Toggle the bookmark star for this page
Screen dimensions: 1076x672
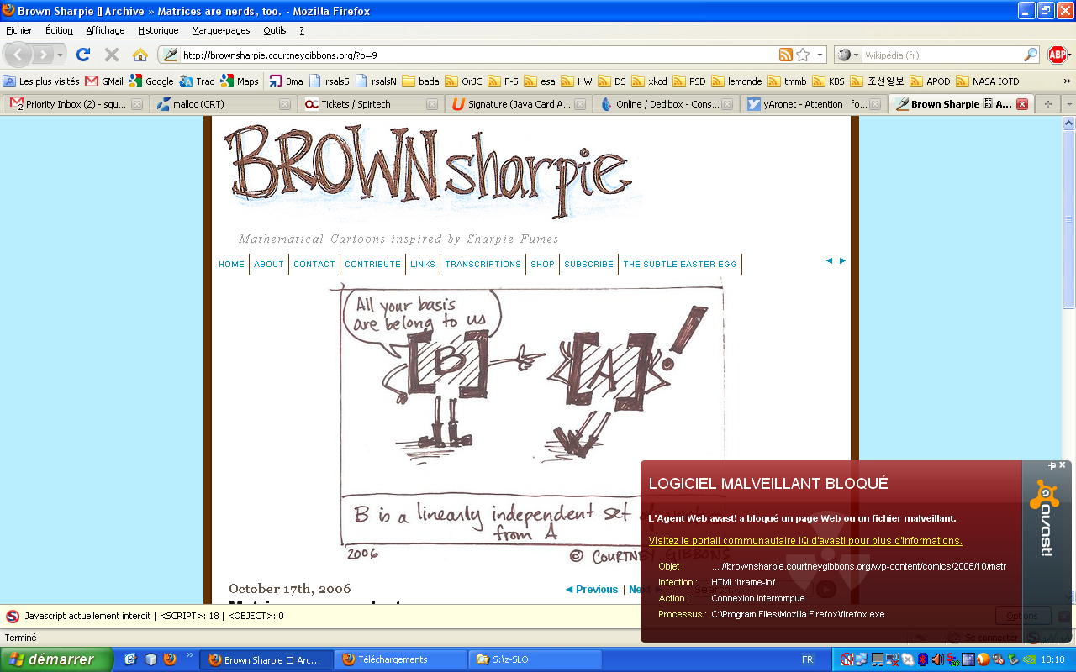tap(803, 55)
